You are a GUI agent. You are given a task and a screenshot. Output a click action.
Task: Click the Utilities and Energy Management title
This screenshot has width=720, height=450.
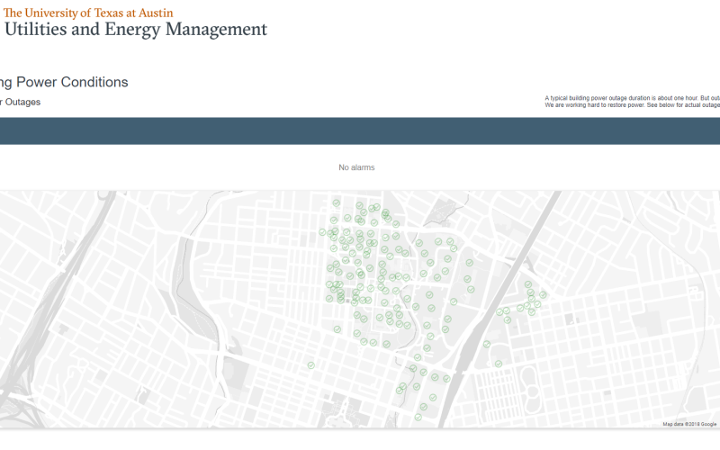(136, 30)
